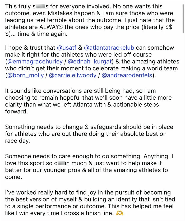185x221 pixels.
Task: Click the paragraph starting 'Something needs to change'
Action: coord(89,134)
